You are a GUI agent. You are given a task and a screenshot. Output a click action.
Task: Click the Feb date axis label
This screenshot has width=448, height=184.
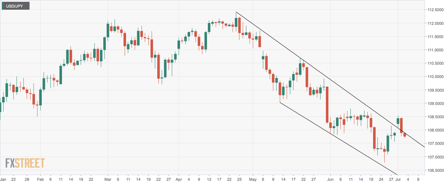[x=40, y=179]
